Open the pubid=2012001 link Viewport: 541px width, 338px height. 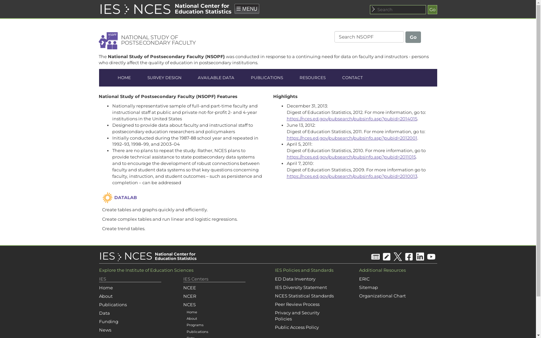click(352, 138)
